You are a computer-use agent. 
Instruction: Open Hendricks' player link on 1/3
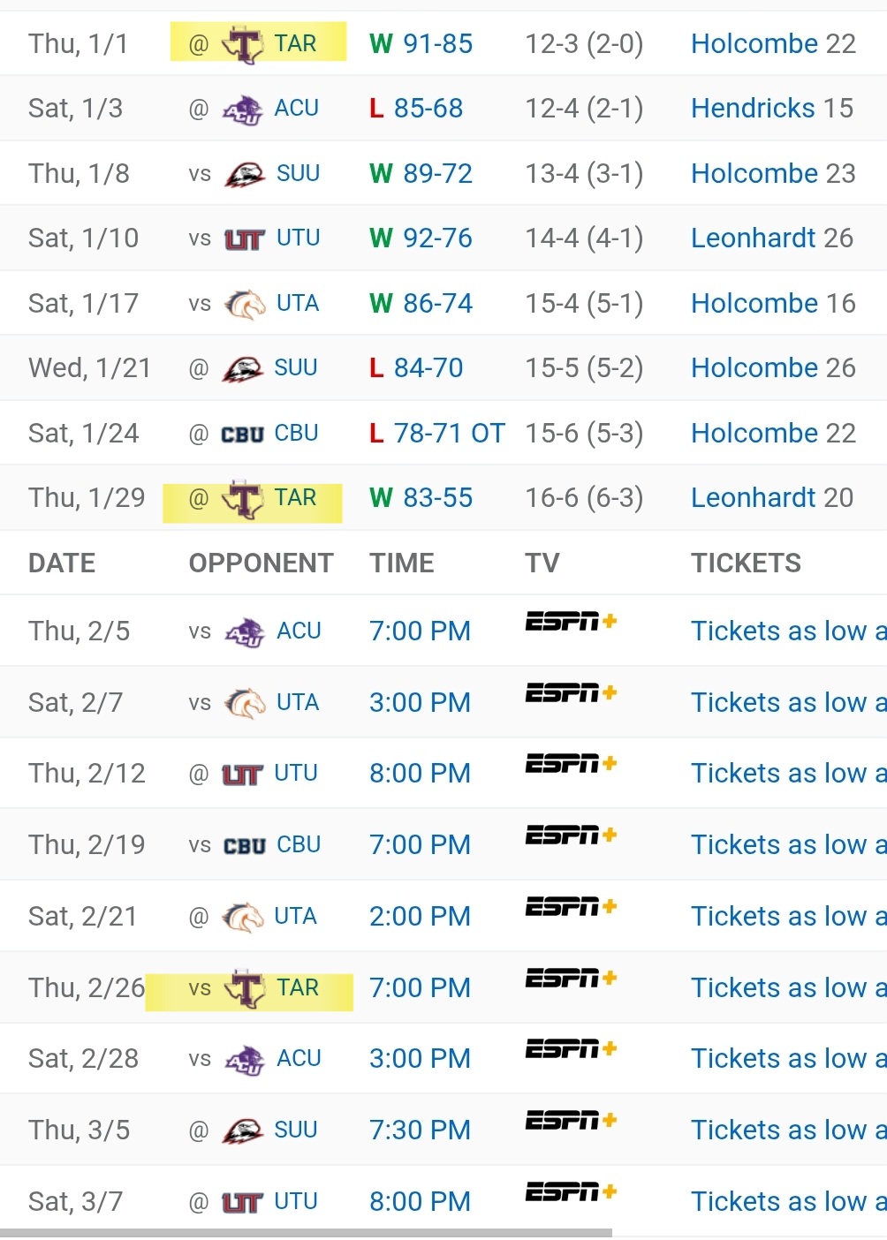pos(753,109)
